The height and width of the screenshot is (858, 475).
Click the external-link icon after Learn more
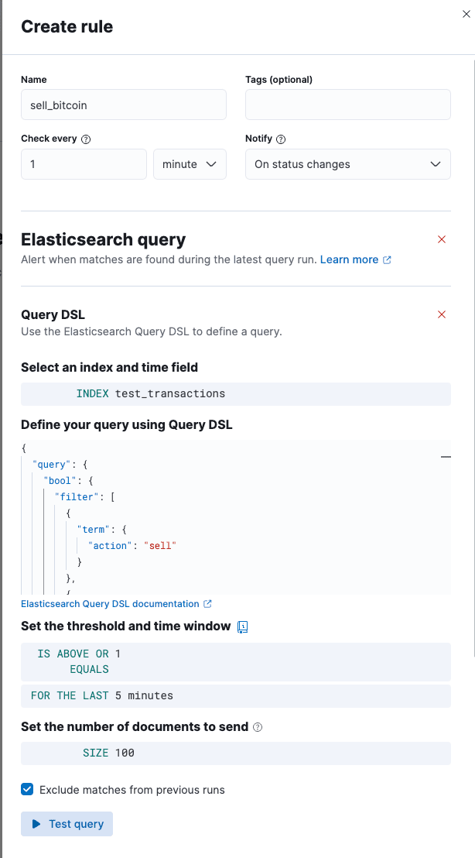pos(387,259)
